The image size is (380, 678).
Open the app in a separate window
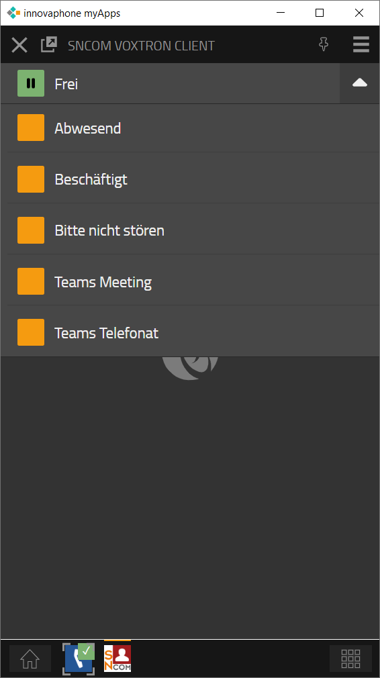click(49, 44)
